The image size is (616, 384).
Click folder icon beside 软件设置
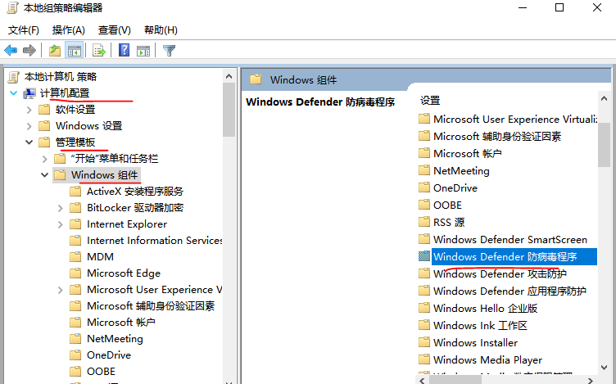pos(44,109)
